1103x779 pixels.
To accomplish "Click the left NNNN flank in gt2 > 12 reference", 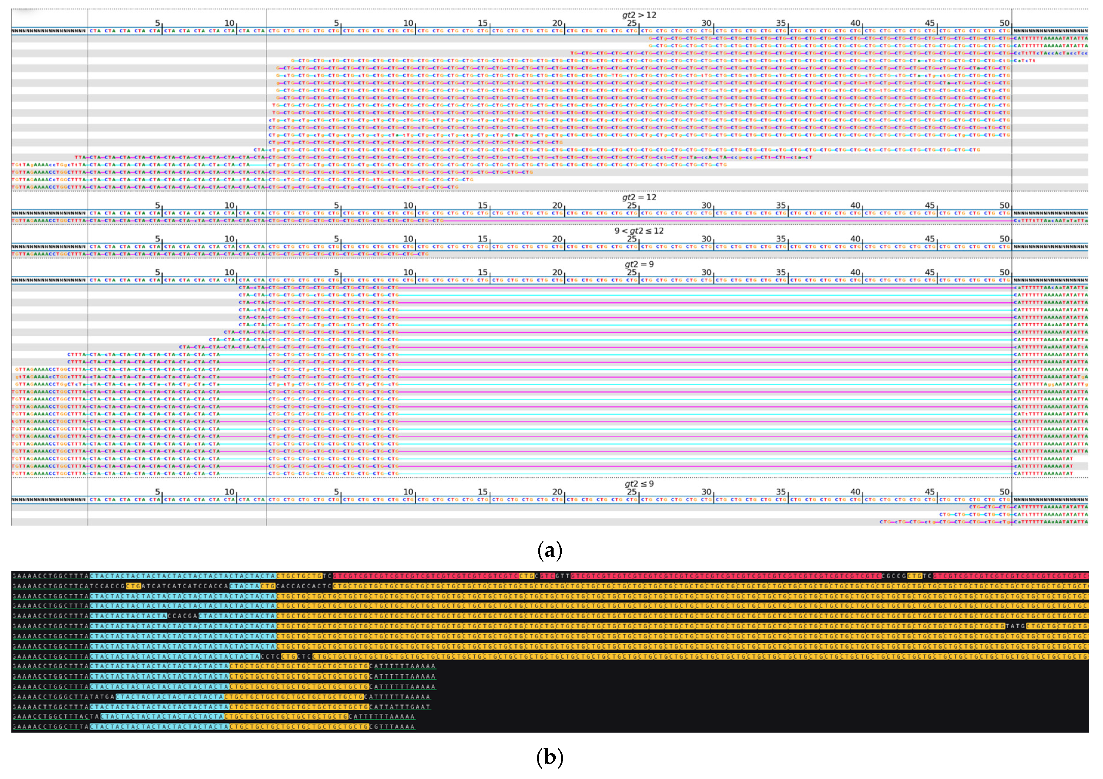I will coord(49,31).
